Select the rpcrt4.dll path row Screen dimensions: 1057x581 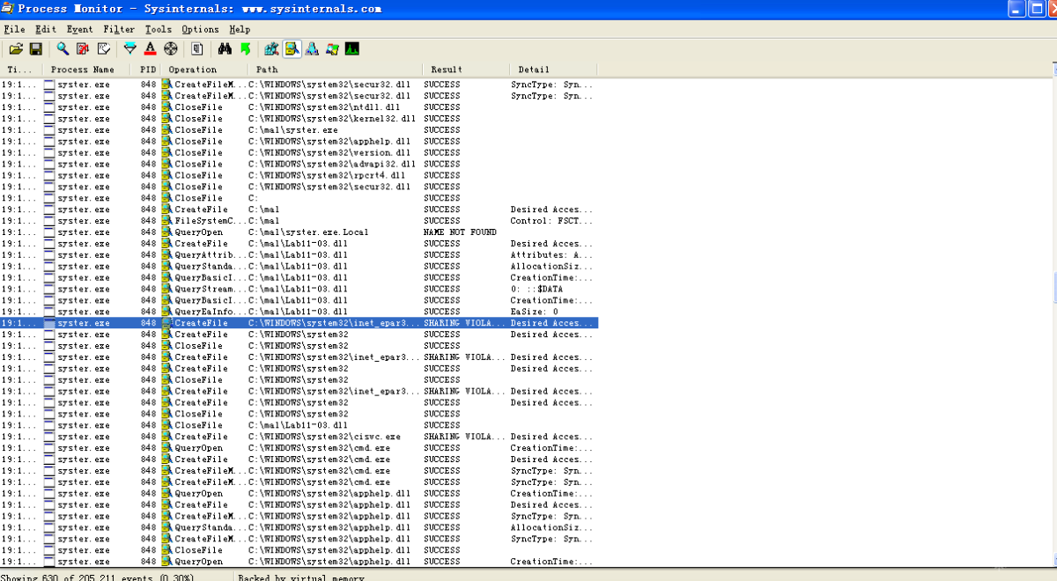tap(299, 176)
